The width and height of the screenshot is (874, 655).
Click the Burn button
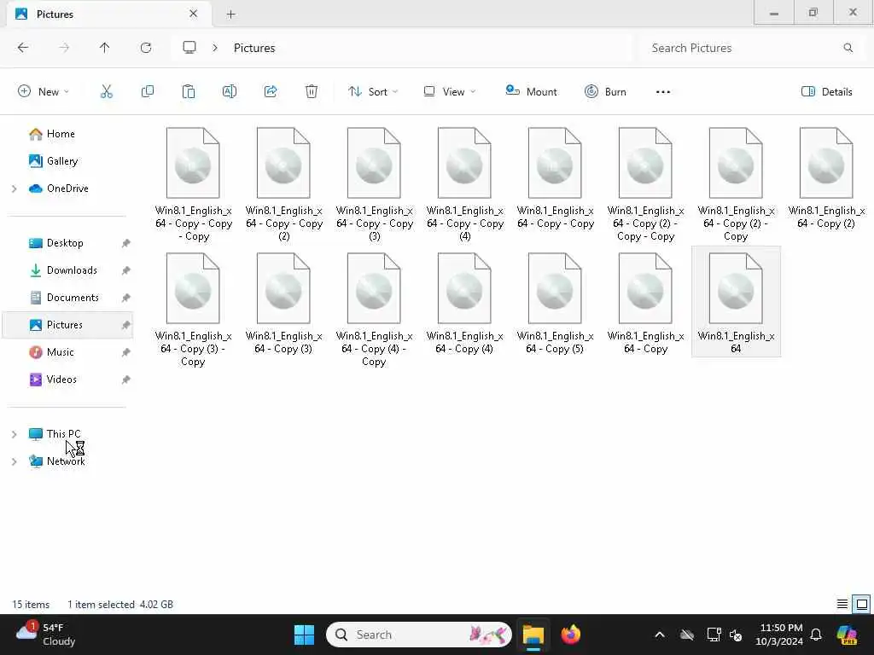tap(605, 92)
